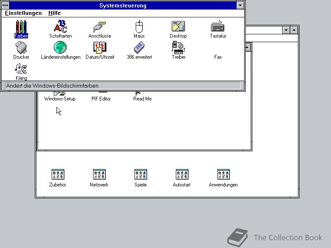Open the 386 erweitert settings
This screenshot has width=331, height=248.
(x=139, y=48)
